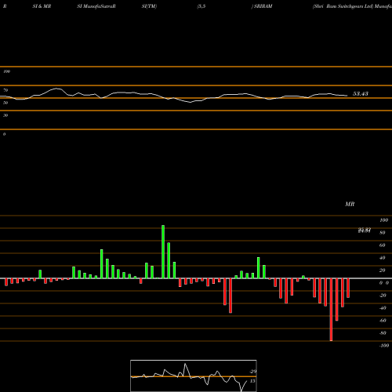The image size is (392, 392).
Task: Click the 50 level label on RSI axis
Action: pyautogui.click(x=5, y=103)
